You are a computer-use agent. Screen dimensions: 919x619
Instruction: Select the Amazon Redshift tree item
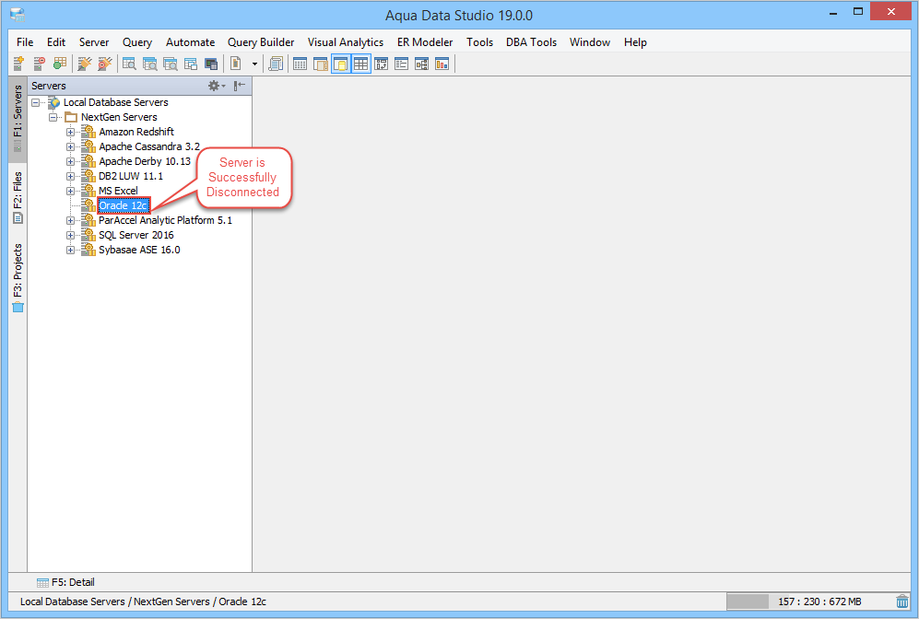tap(136, 132)
